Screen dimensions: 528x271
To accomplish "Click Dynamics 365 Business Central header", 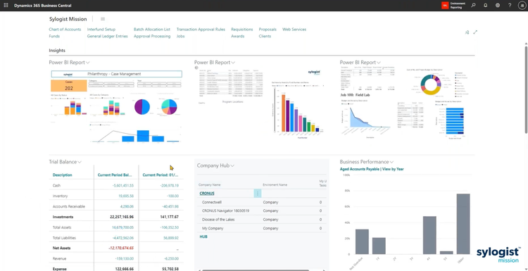I will 43,6.
